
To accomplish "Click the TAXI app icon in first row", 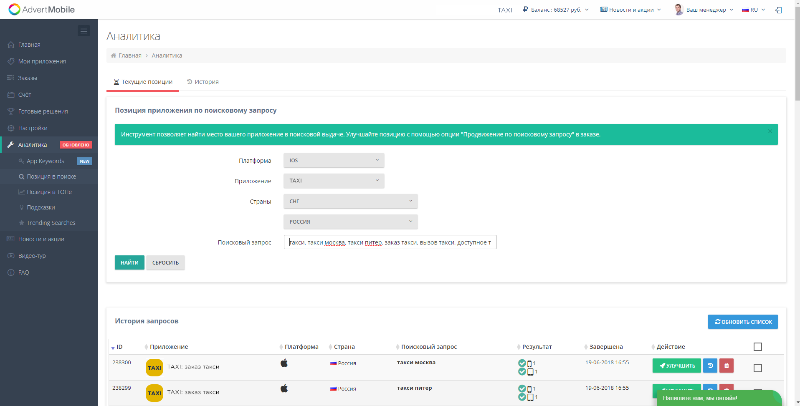I will pyautogui.click(x=154, y=368).
